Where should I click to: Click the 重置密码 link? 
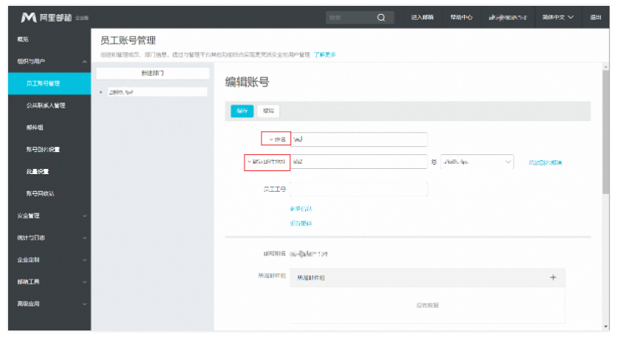(x=301, y=222)
